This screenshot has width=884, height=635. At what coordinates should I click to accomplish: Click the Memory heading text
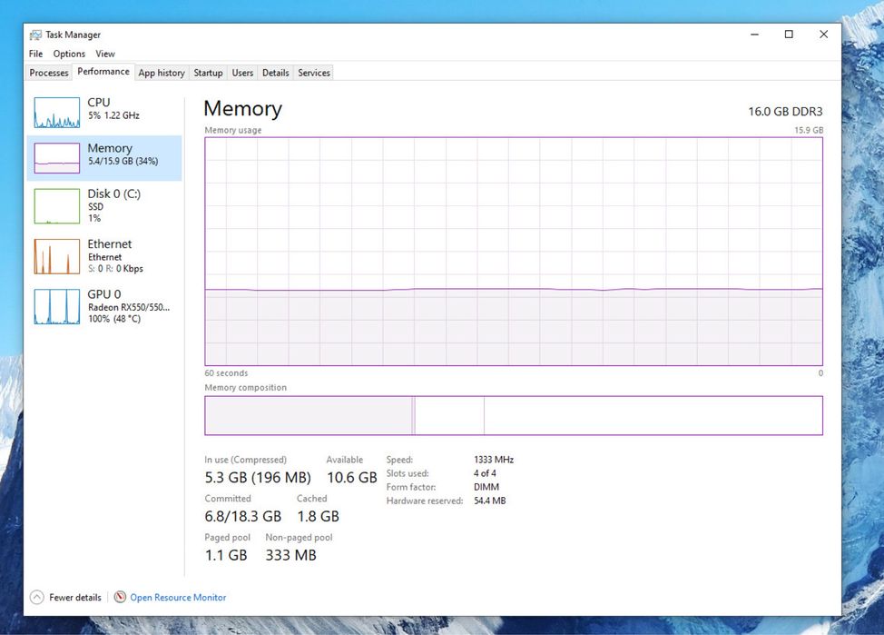point(242,108)
